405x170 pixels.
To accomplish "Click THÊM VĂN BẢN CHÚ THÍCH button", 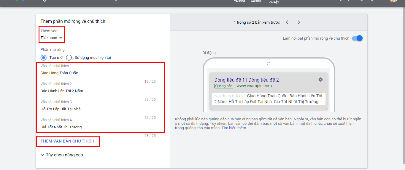I will [x=67, y=141].
